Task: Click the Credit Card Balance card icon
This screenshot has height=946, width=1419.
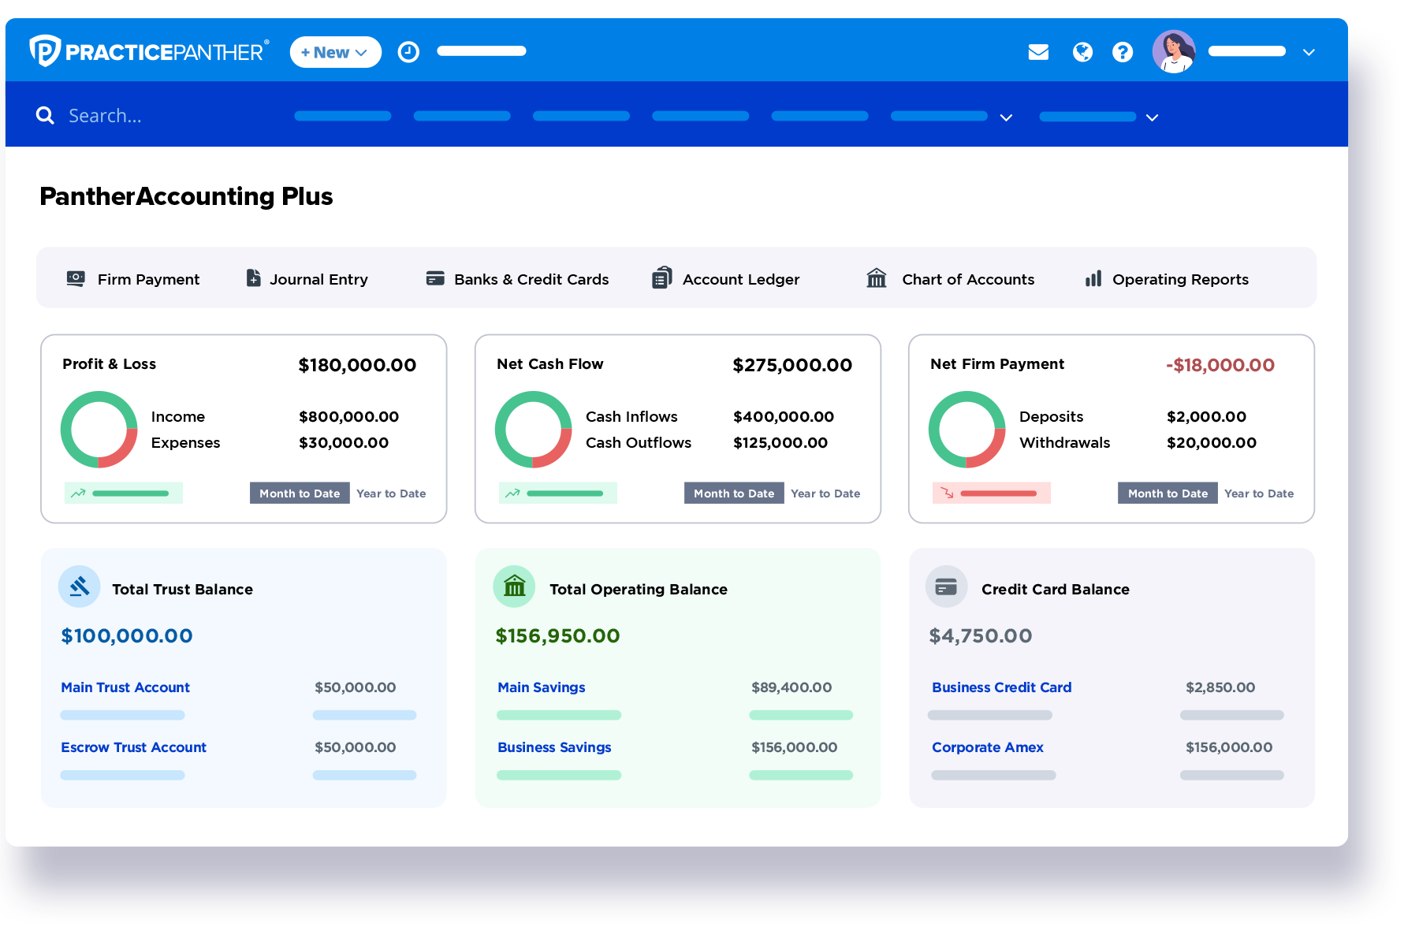Action: coord(946,587)
